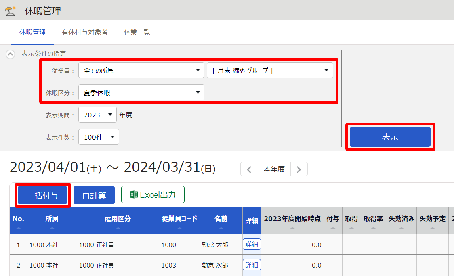Open the 2023 年度 year dropdown
The height and width of the screenshot is (276, 454).
(x=97, y=115)
